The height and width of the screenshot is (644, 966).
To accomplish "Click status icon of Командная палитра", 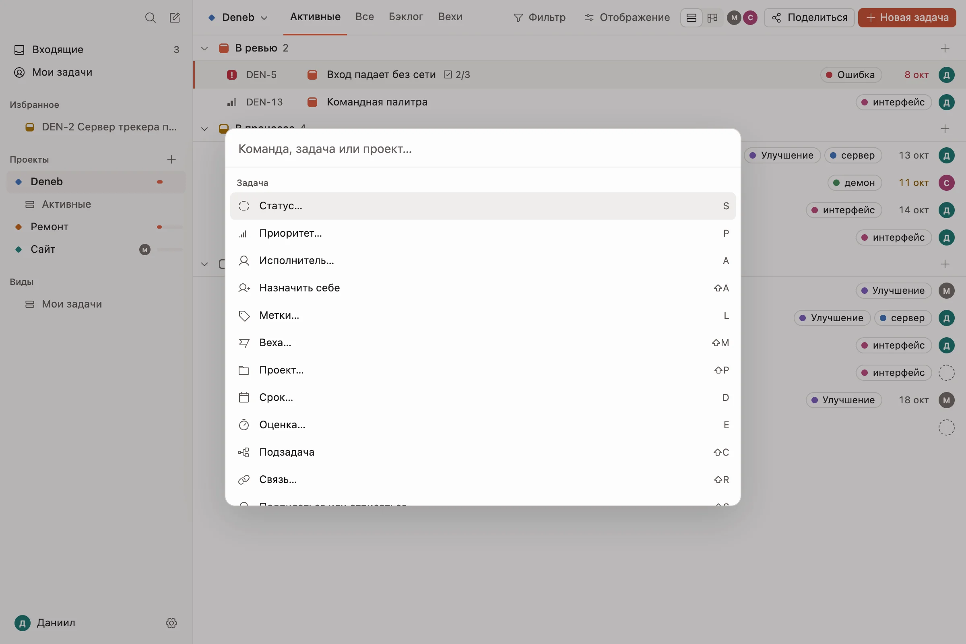I will click(x=312, y=102).
